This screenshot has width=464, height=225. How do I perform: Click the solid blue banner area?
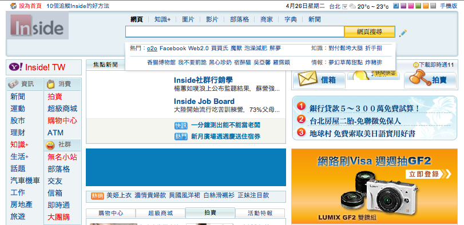pos(186,167)
